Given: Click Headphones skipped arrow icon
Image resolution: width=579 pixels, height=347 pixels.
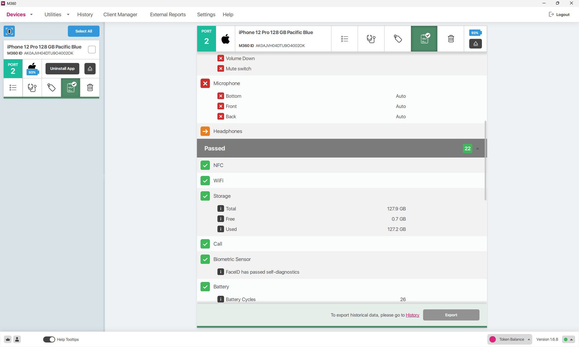Looking at the screenshot, I should click(205, 131).
